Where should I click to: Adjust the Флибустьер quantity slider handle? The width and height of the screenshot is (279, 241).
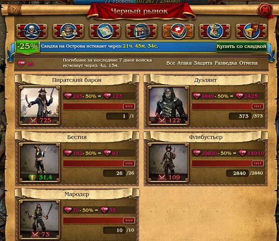[x=258, y=163]
